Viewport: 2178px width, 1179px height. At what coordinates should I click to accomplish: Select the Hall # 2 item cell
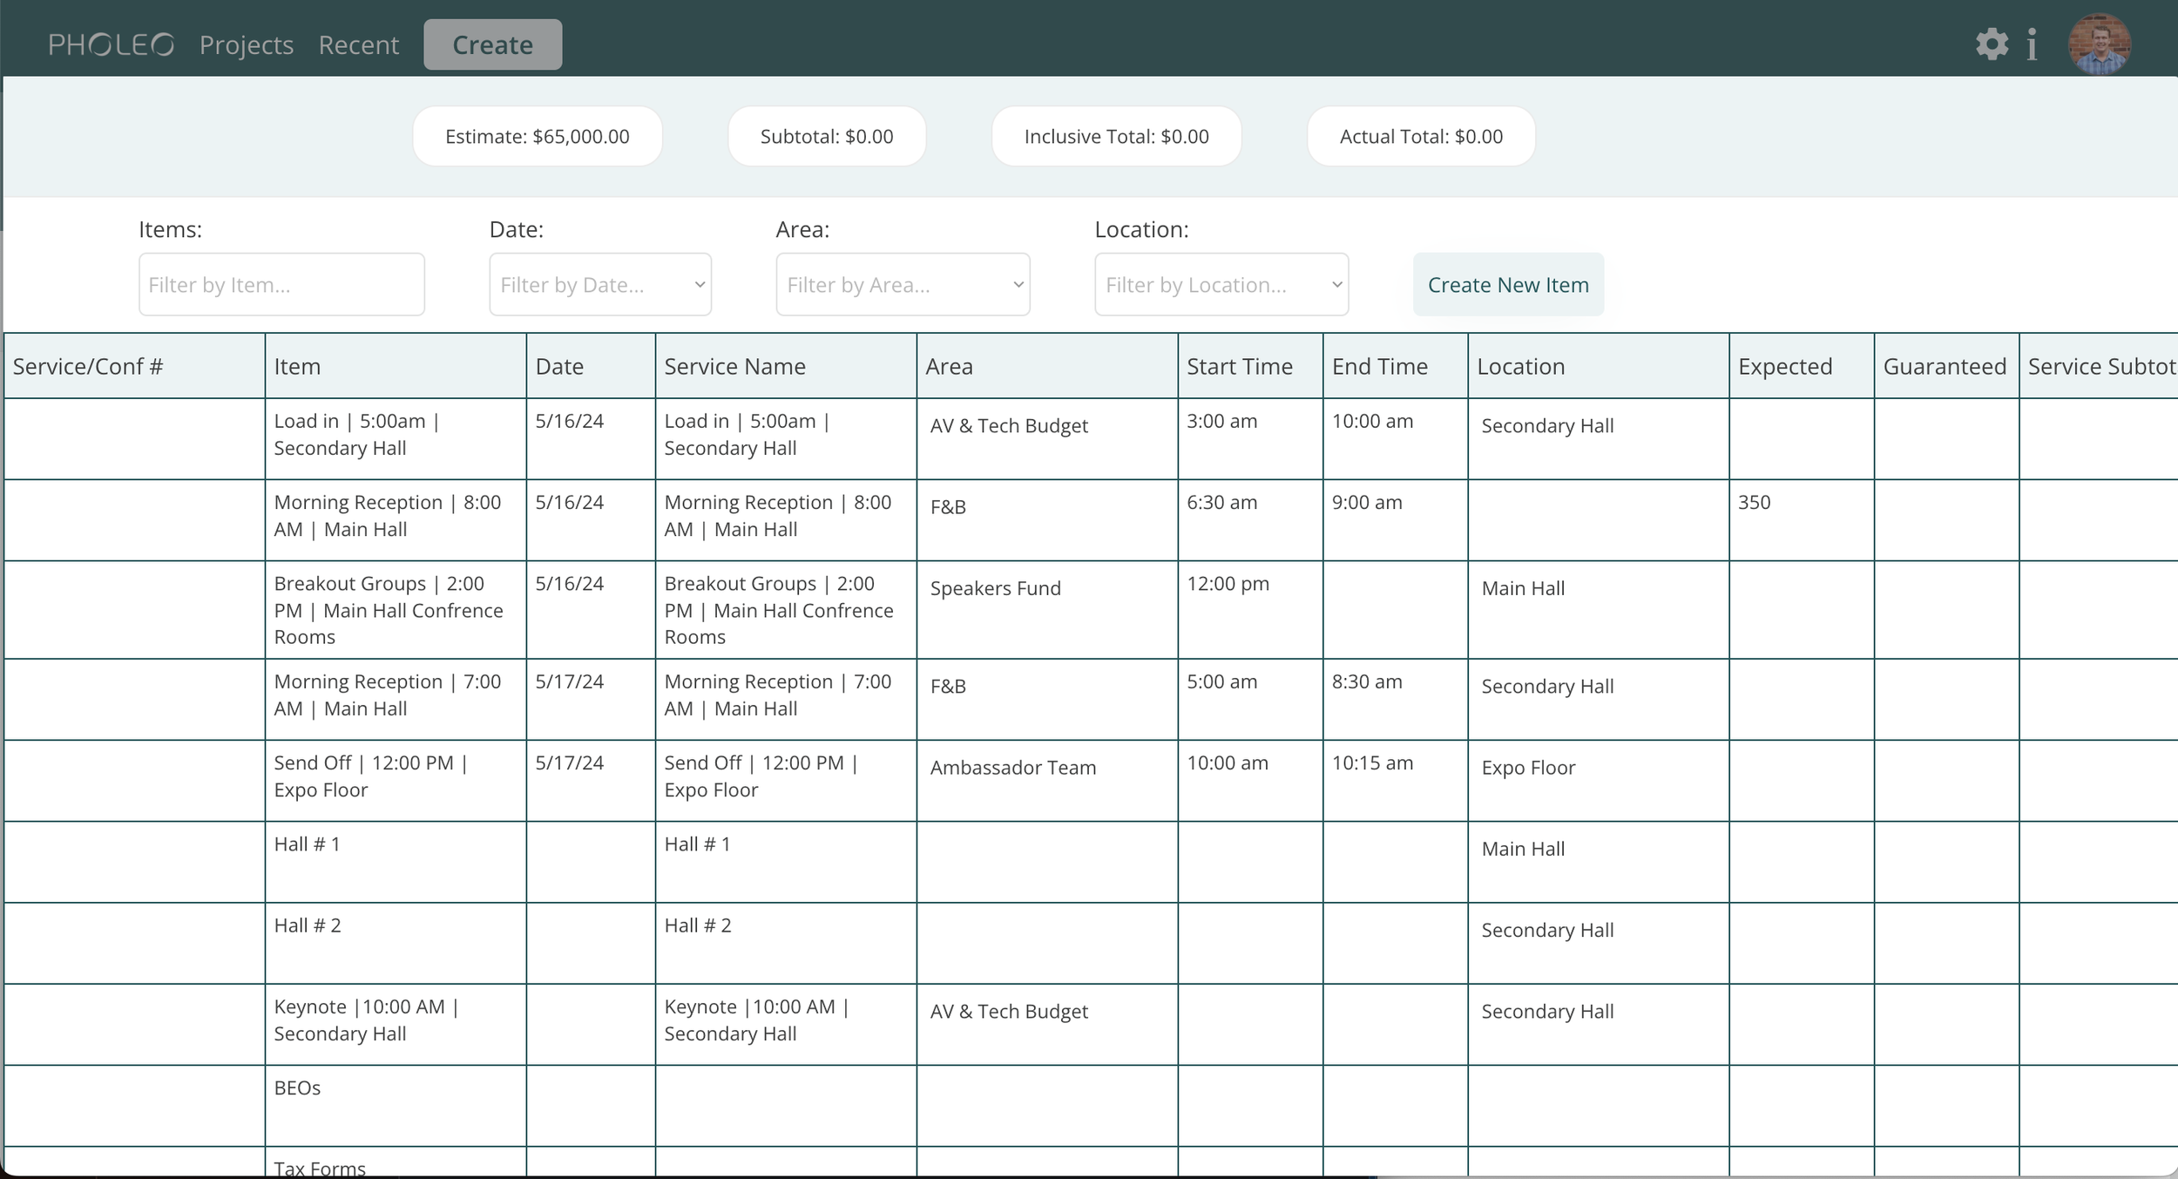pyautogui.click(x=396, y=943)
